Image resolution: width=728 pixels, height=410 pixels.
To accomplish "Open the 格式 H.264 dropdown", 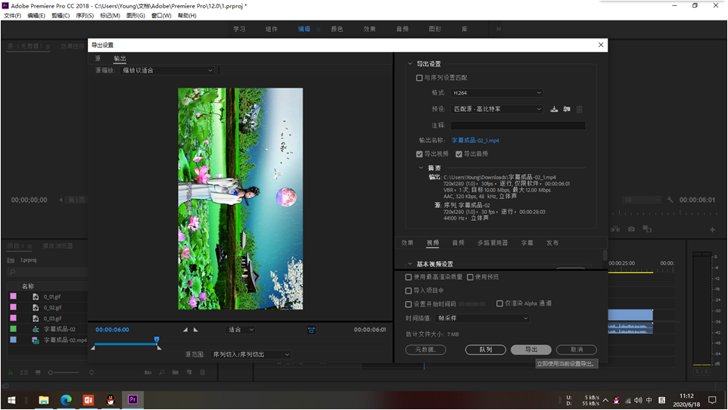I will pos(496,93).
